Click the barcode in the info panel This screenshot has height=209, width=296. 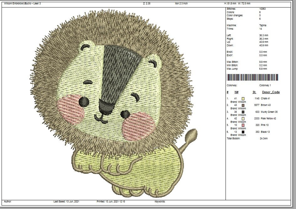[252, 77]
